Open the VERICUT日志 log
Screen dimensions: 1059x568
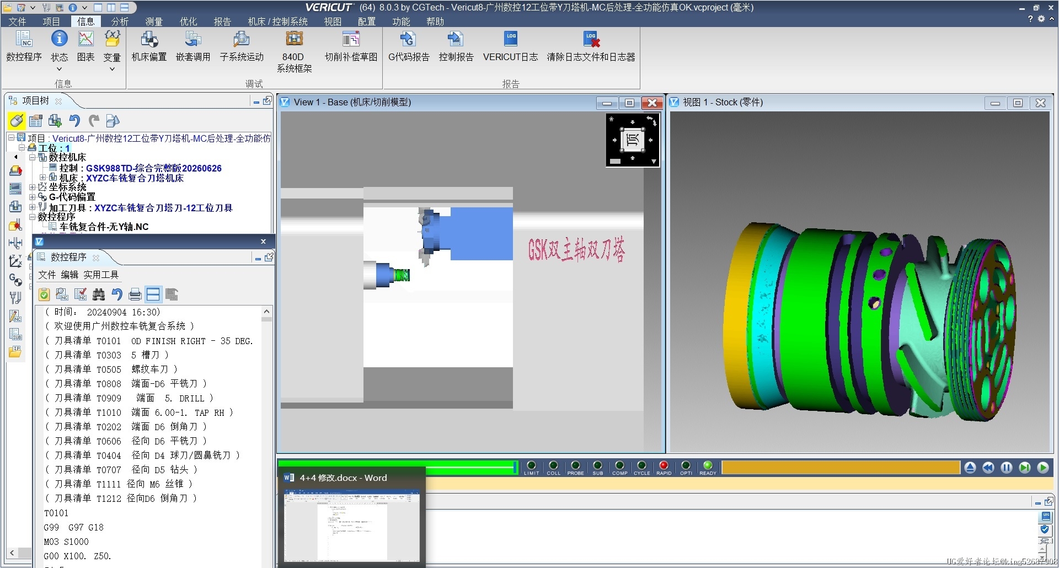click(x=510, y=46)
